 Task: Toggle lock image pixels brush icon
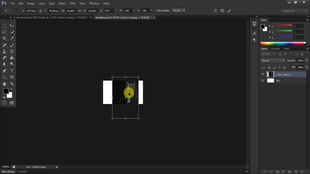pyautogui.click(x=275, y=68)
